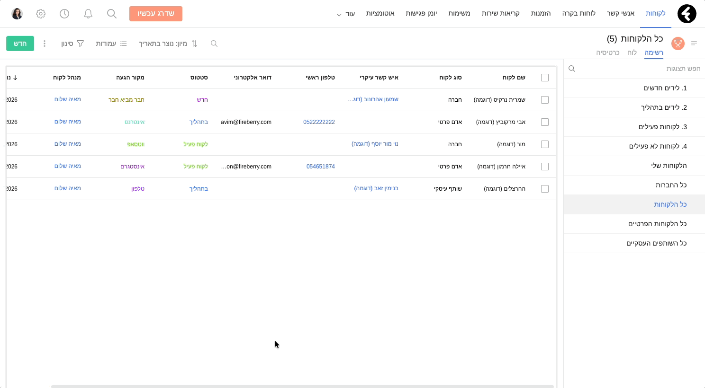Click magnifier in views search box

pos(572,69)
